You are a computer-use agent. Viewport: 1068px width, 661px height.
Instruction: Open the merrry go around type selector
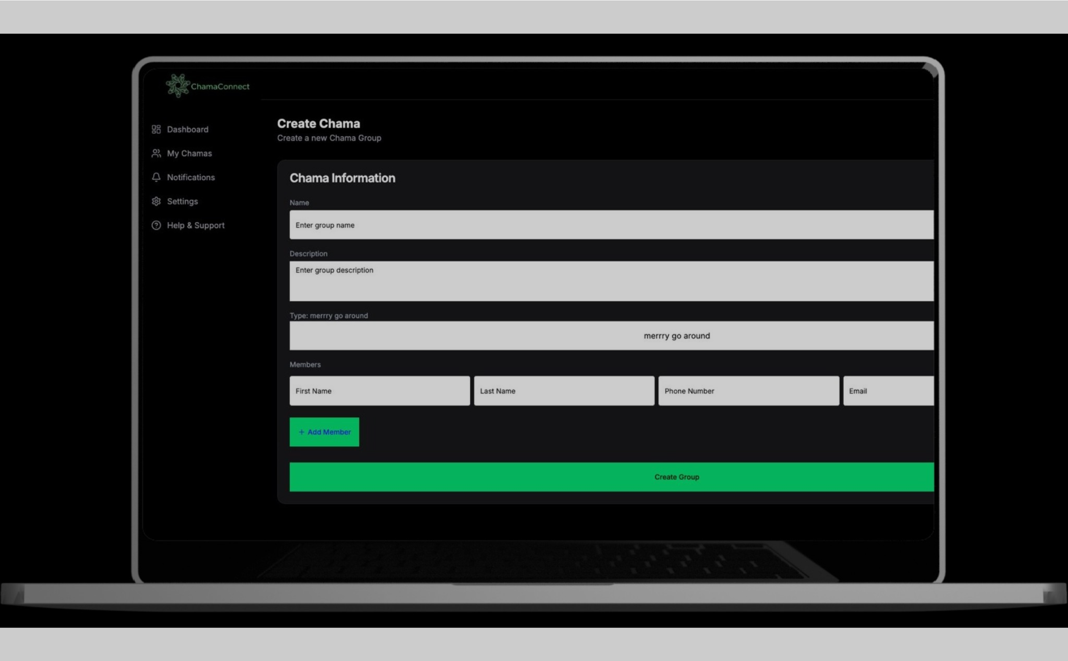[611, 336]
